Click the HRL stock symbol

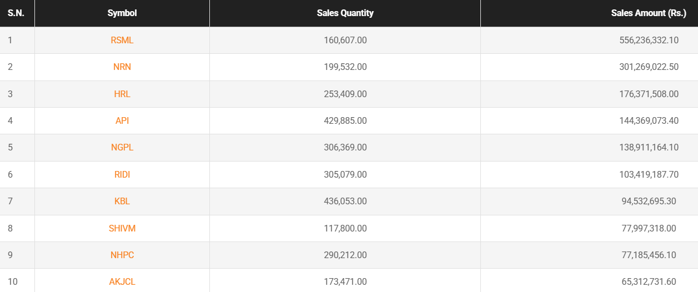pos(122,94)
